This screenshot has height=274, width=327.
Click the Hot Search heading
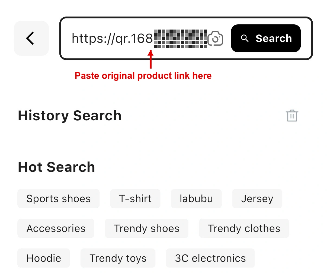(56, 167)
